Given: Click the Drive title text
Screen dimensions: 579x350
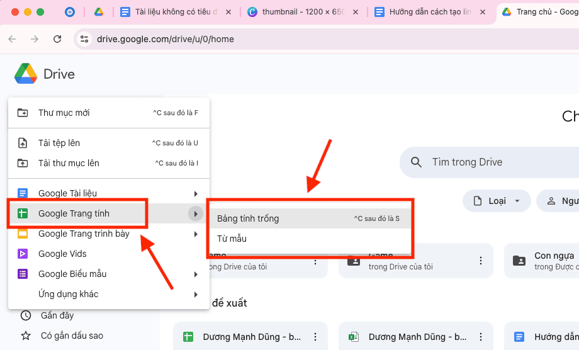Looking at the screenshot, I should [59, 74].
